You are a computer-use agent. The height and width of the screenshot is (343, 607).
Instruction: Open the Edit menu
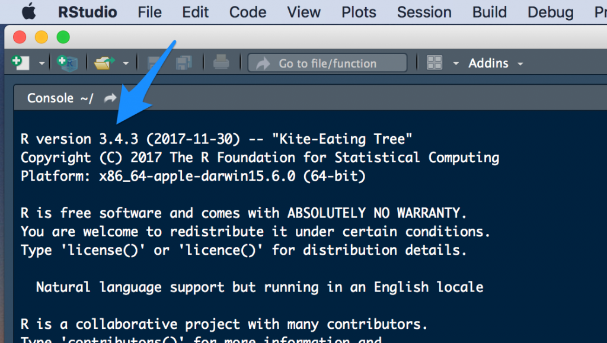pos(195,12)
